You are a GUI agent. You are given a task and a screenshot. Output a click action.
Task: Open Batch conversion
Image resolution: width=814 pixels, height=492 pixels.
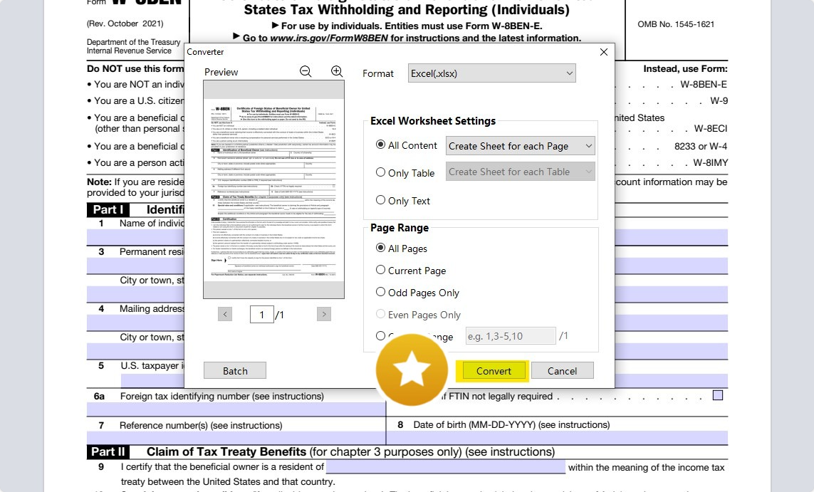pos(234,371)
